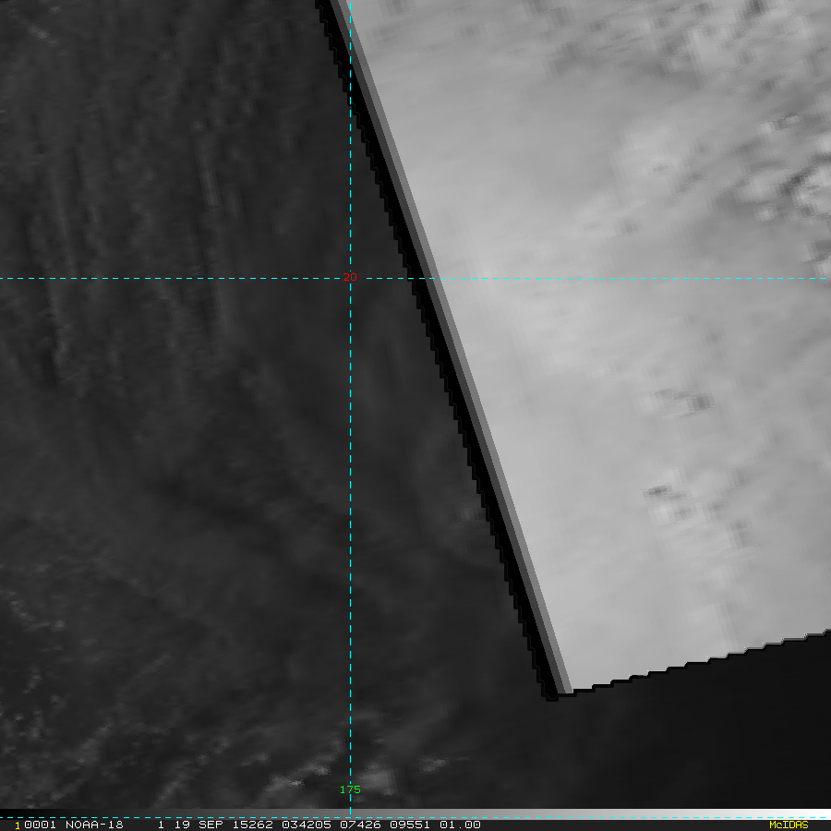This screenshot has width=831, height=831.
Task: Click the "034205" time value
Action: [x=307, y=825]
